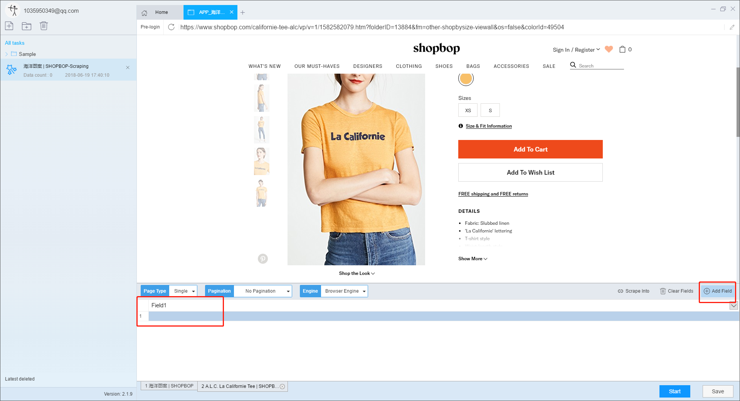Select the last full-body thumbnail
Viewport: 740px width, 401px height.
(x=261, y=193)
